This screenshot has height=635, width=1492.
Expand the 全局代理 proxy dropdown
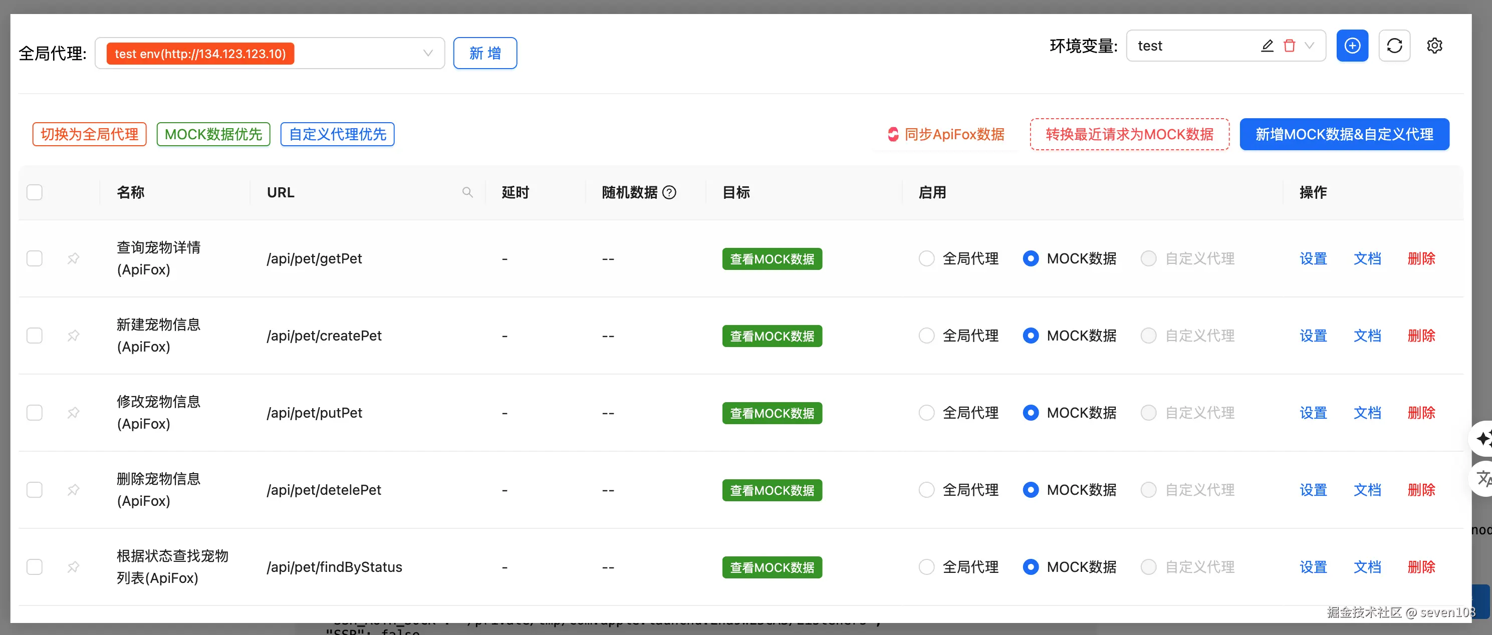[x=427, y=53]
